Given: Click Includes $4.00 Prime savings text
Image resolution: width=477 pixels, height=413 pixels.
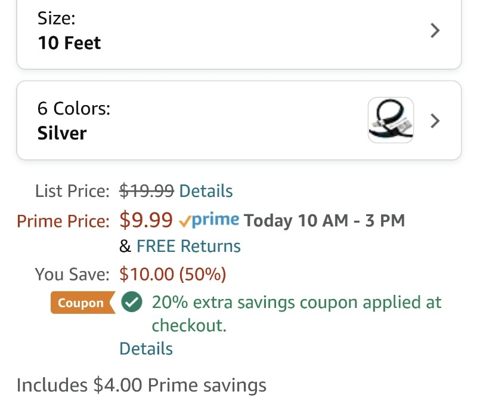Looking at the screenshot, I should [141, 386].
